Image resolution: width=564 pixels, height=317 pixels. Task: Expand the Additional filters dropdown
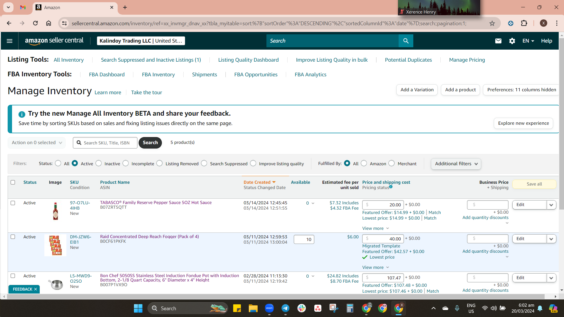[x=456, y=164]
